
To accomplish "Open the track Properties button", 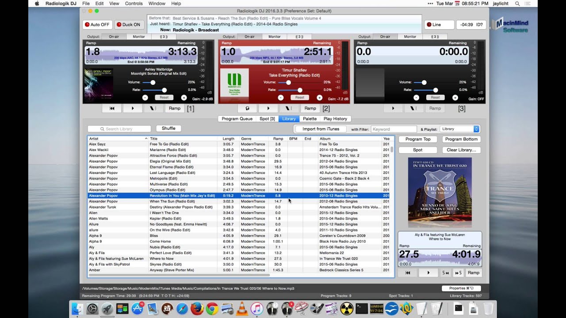I will coord(461,288).
